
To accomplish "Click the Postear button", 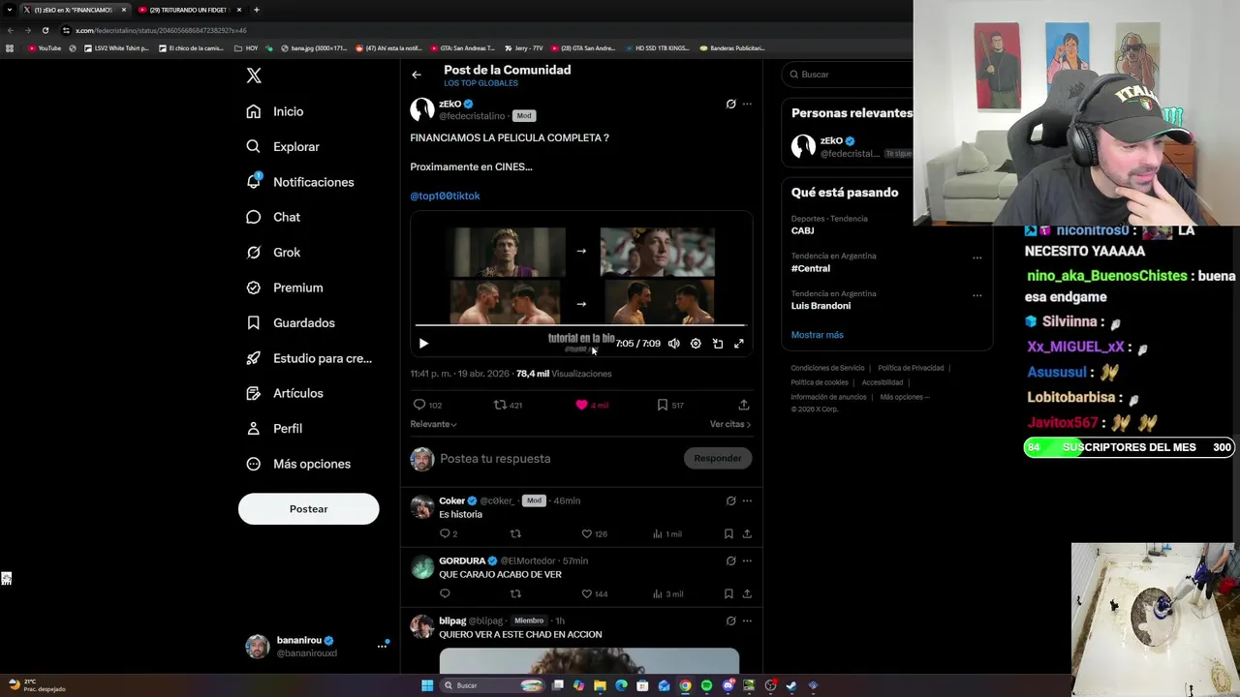I will pyautogui.click(x=308, y=509).
